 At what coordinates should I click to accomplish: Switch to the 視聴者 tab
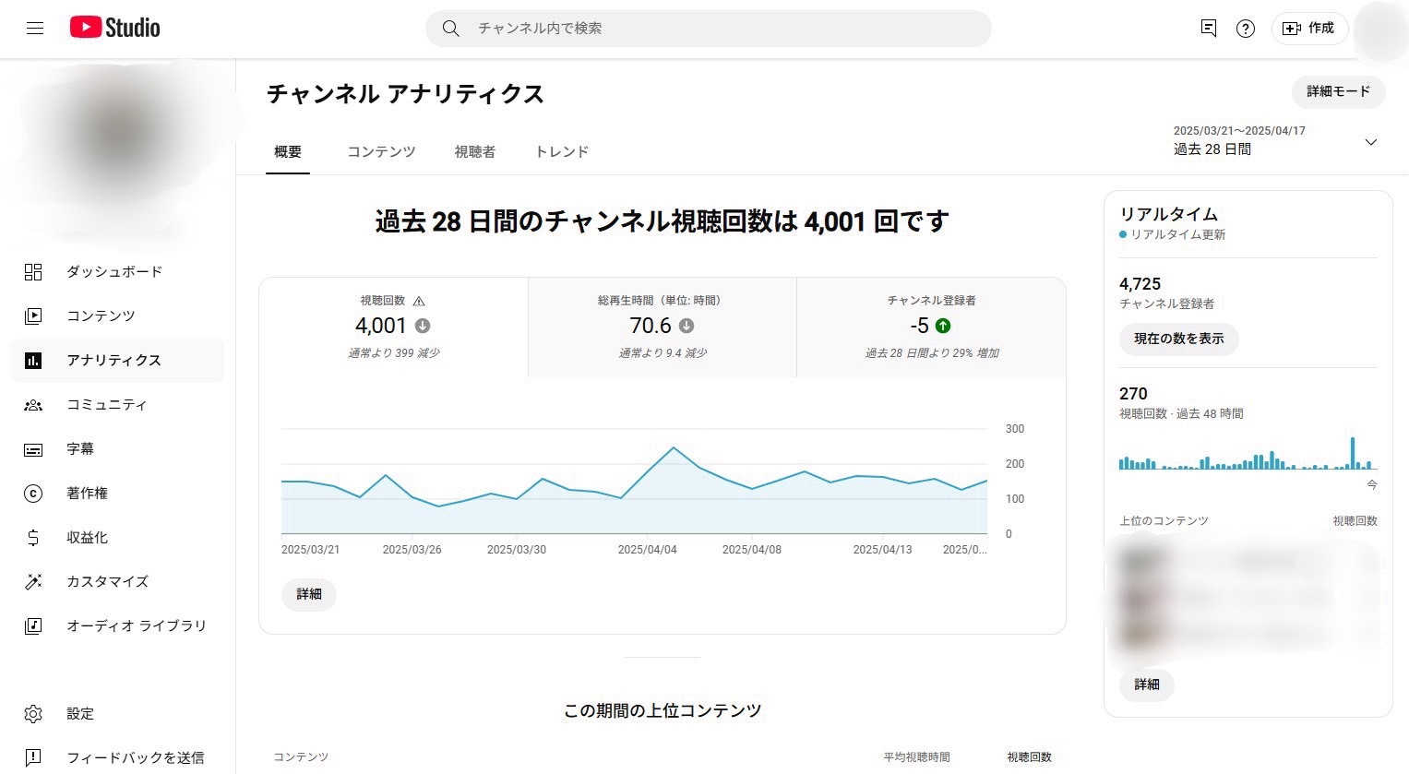point(474,151)
